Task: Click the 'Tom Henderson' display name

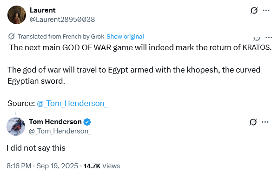Action: click(55, 122)
